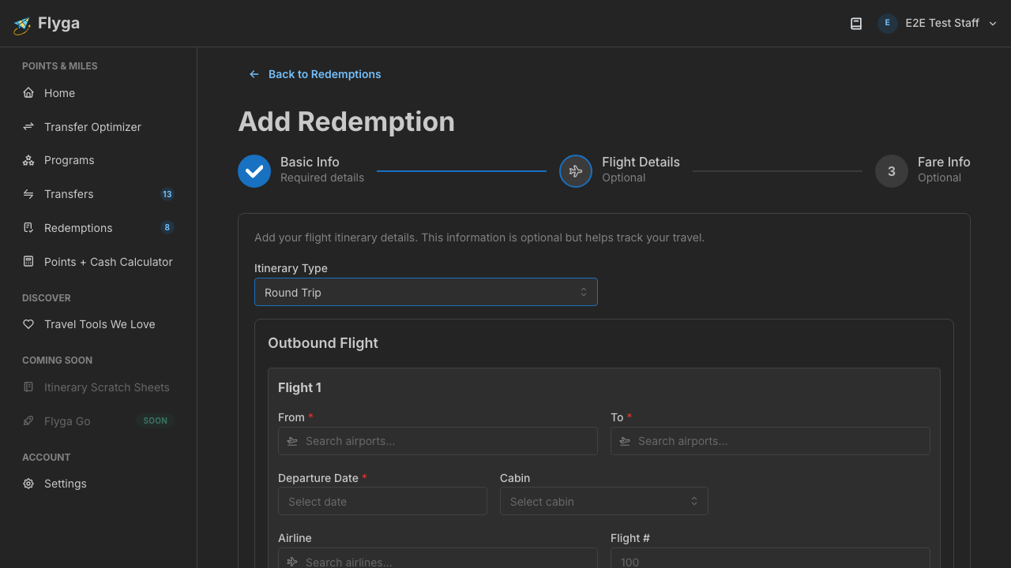Open Transfer Optimizer page
The width and height of the screenshot is (1011, 568).
tap(98, 127)
